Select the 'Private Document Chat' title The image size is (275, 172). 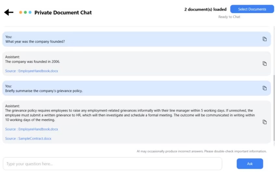pos(63,13)
